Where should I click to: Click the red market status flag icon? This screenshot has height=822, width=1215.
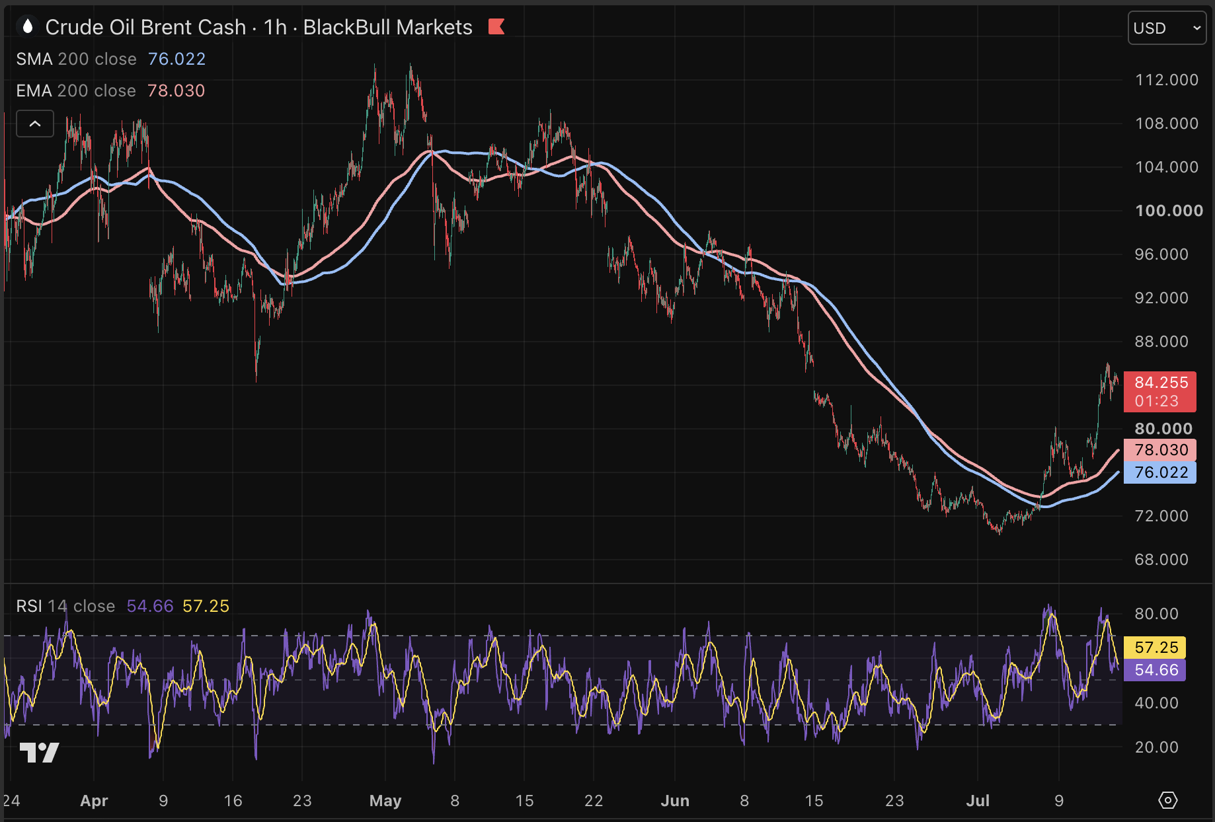496,27
